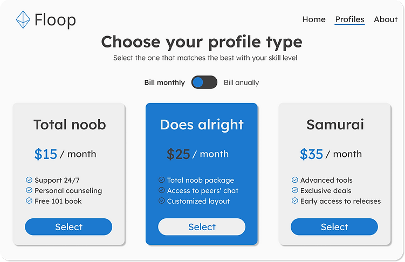Viewport: 405px width, 262px height.
Task: Click the checkmark icon beside Support 24/7
Action: click(29, 180)
